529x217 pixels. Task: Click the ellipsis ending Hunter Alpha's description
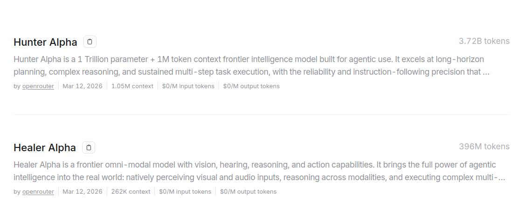[486, 73]
